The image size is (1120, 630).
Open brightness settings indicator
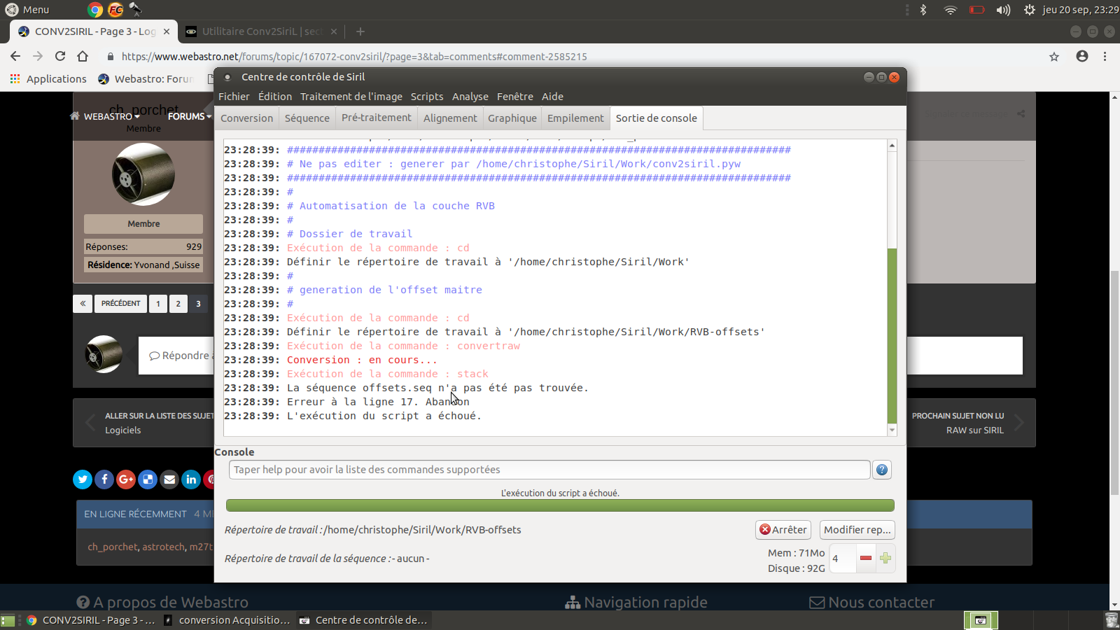pos(1029,10)
